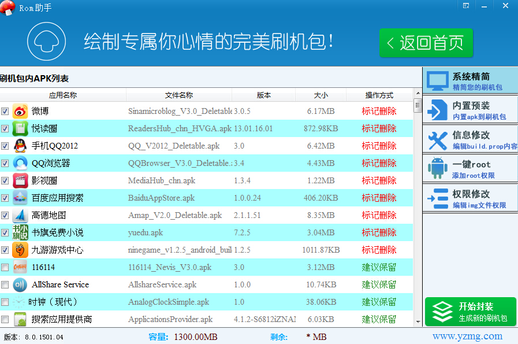Image resolution: width=518 pixels, height=344 pixels.
Task: Click the 时钟（现代）clock icon
Action: [18, 302]
